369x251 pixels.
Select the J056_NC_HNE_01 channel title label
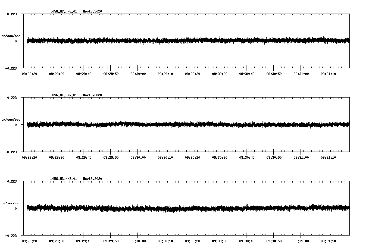click(63, 11)
